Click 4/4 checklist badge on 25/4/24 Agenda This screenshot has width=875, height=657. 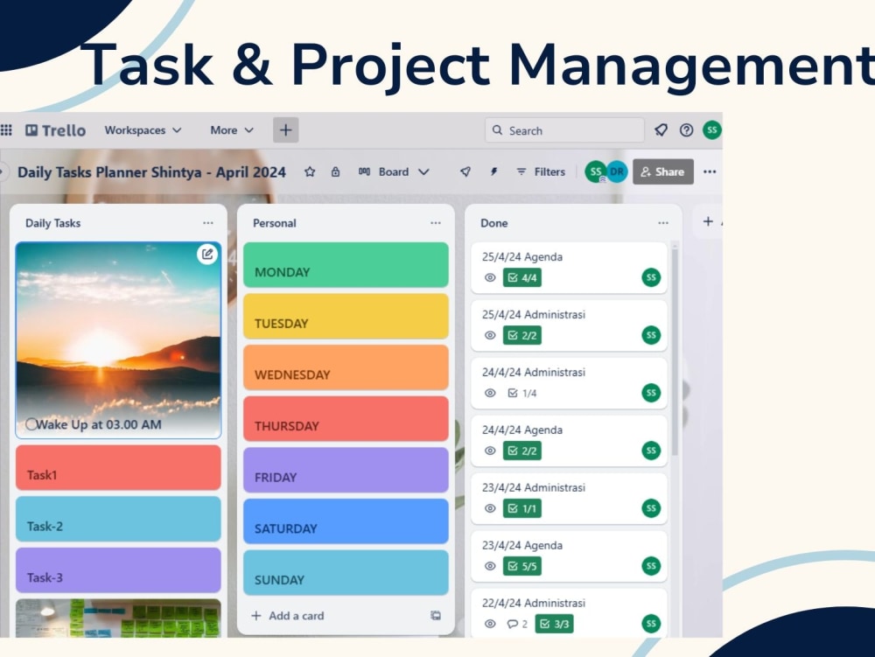point(522,277)
